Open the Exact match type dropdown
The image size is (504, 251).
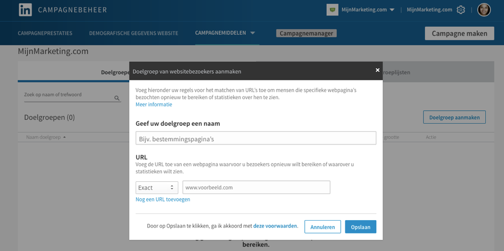pyautogui.click(x=157, y=188)
